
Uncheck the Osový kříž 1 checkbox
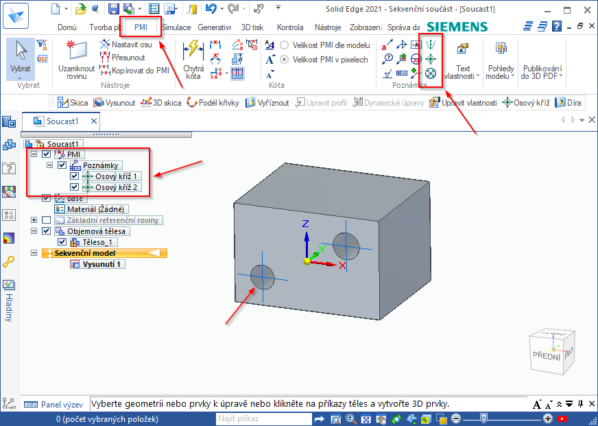point(75,176)
